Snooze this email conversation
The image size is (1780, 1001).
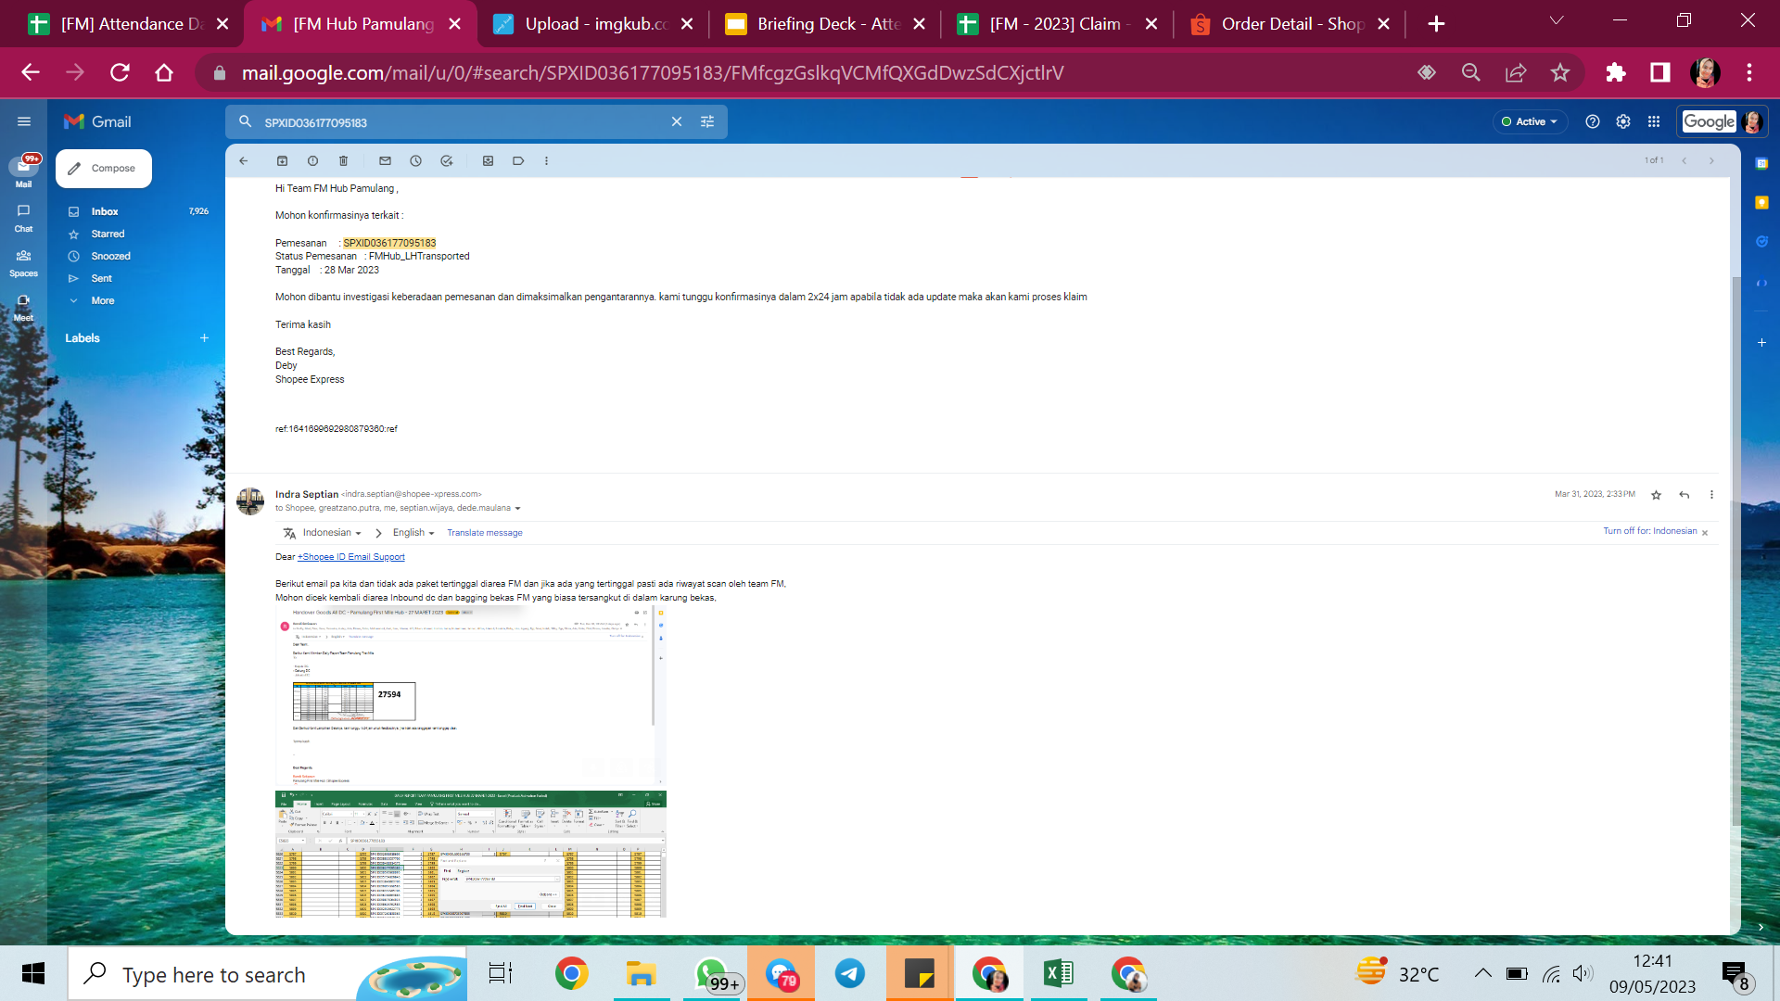point(415,161)
